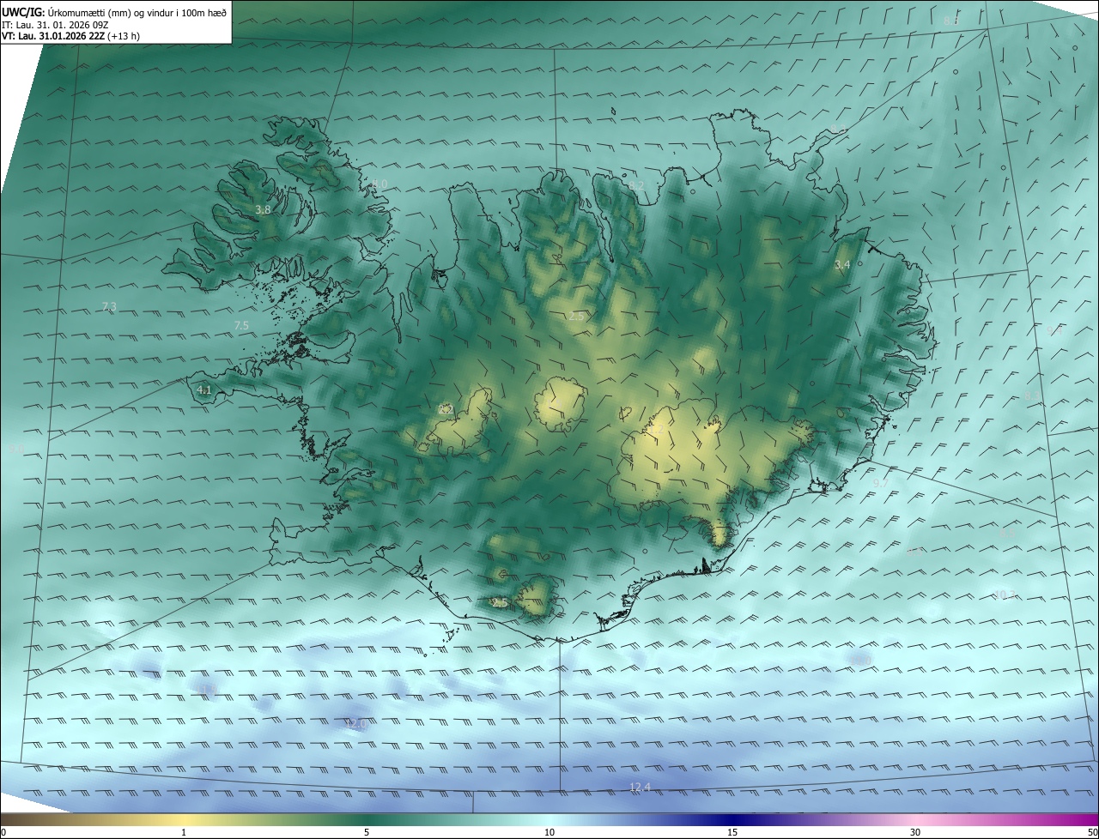
Task: Click inside the round Hofsjökull glacier outline
Action: [561, 405]
